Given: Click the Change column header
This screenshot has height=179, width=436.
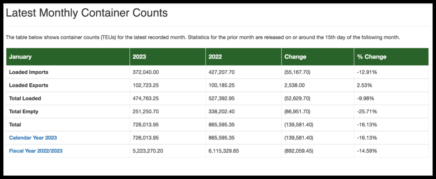Looking at the screenshot, I should point(295,57).
